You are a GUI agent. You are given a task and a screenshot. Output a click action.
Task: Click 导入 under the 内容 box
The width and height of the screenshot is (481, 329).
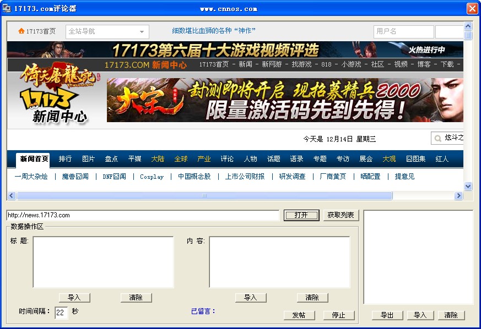pyautogui.click(x=251, y=298)
